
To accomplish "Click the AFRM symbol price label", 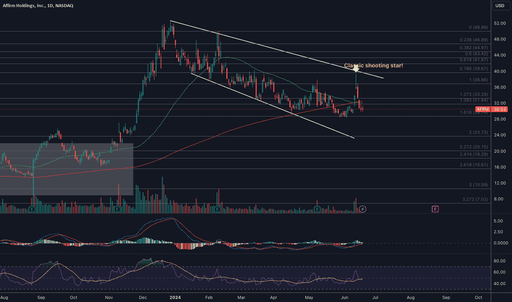I will coord(483,109).
